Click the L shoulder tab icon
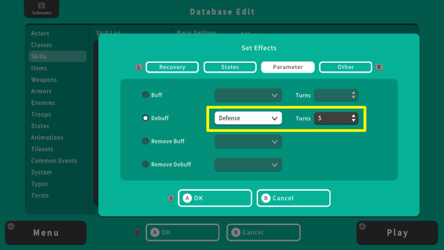Image resolution: width=444 pixels, height=250 pixels. pos(138,68)
